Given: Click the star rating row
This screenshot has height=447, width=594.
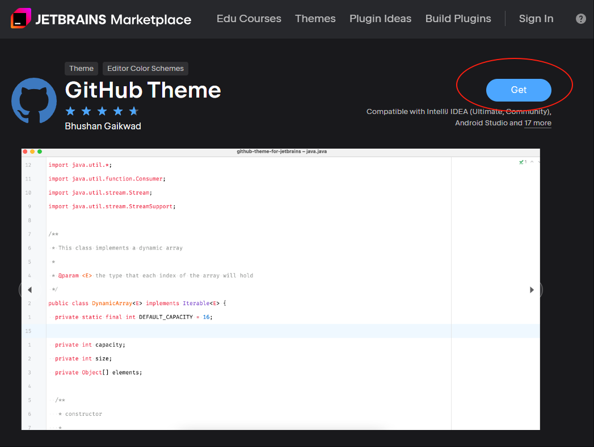Looking at the screenshot, I should pyautogui.click(x=102, y=111).
